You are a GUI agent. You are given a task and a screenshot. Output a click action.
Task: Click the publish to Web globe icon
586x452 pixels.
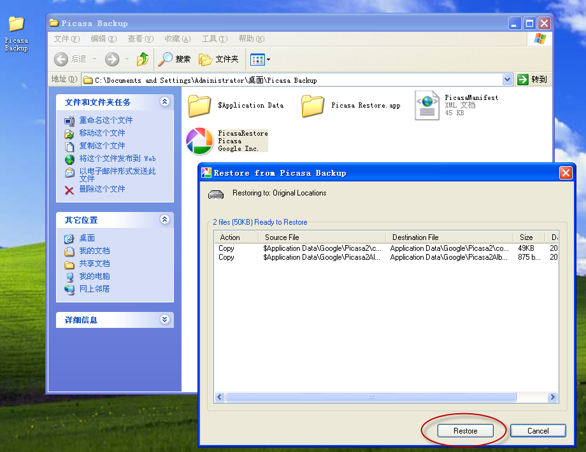click(69, 160)
